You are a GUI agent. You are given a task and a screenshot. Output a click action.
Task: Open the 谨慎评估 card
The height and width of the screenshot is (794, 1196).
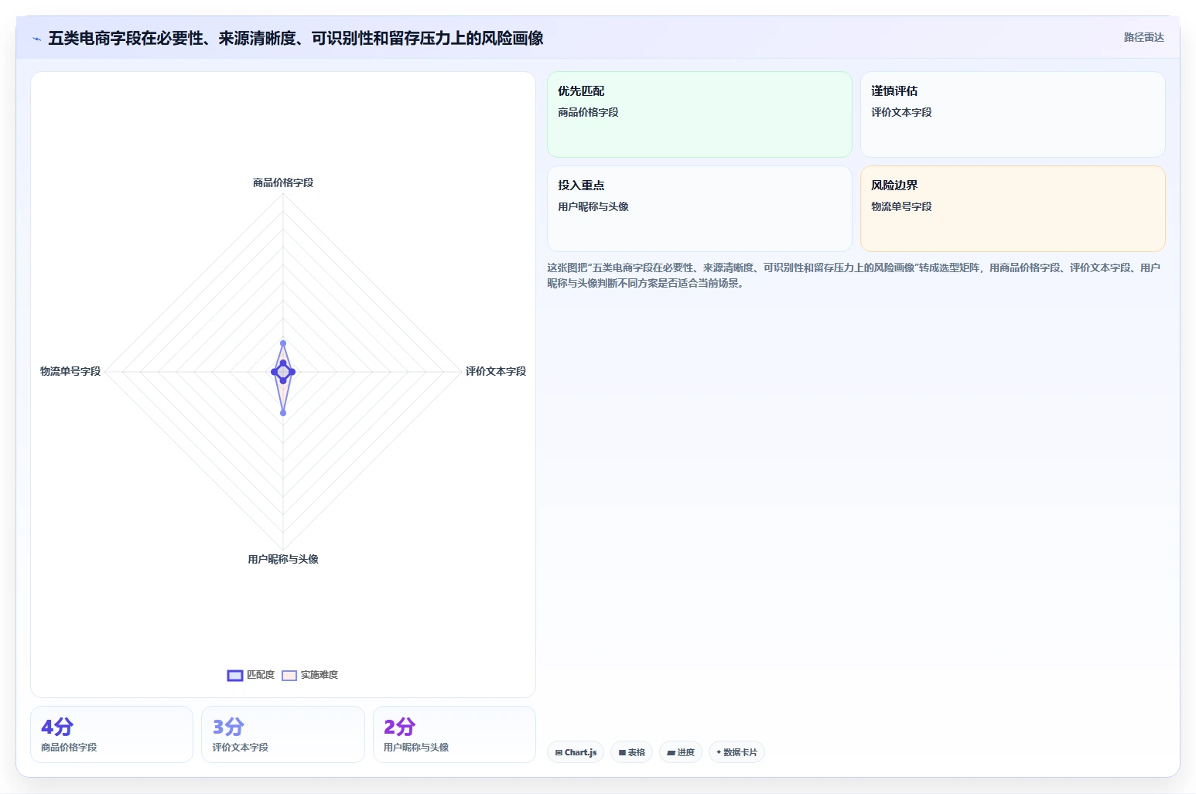click(x=1013, y=114)
